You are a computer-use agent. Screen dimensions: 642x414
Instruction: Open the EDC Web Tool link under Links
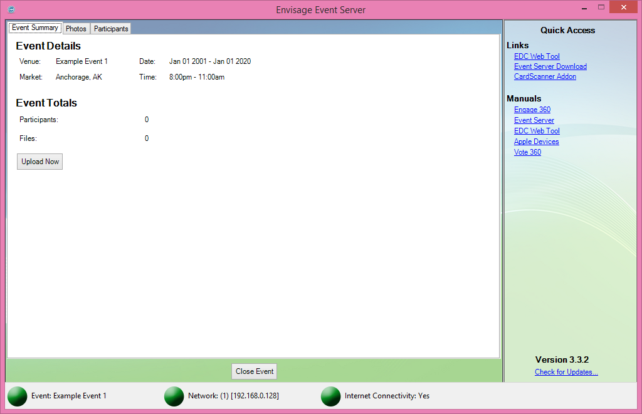[x=537, y=56]
